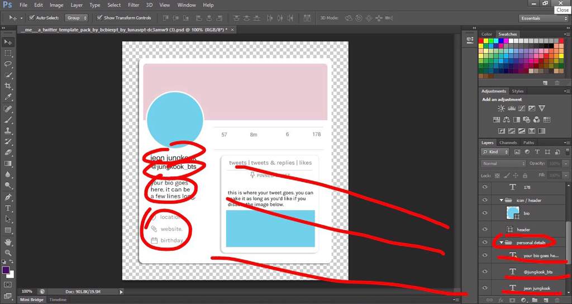Select the Rectangular Marquee tool
The height and width of the screenshot is (304, 572).
point(8,53)
